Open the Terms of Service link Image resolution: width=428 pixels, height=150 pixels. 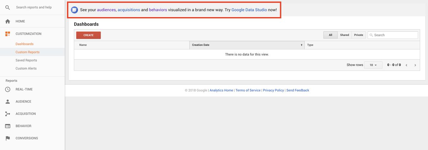pos(248,90)
